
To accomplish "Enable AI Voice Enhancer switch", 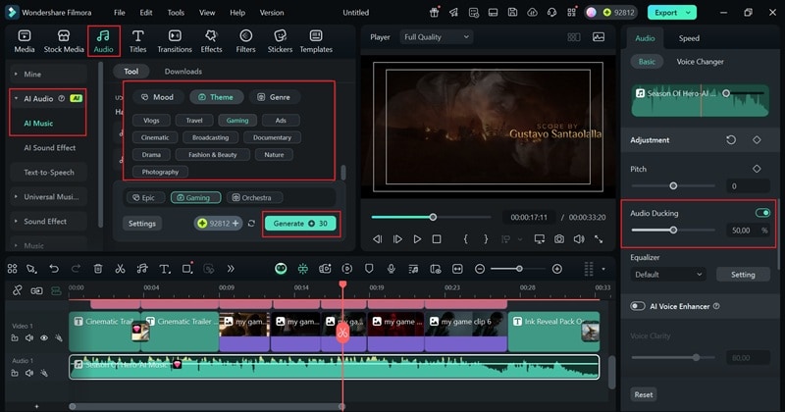I will coord(637,306).
